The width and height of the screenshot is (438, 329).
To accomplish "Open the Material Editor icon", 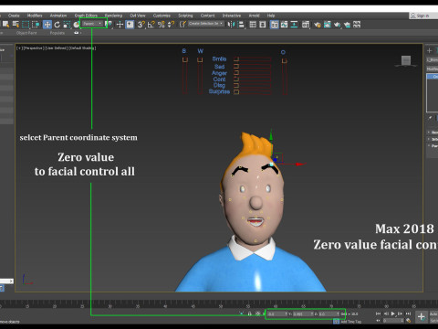I will (x=306, y=25).
